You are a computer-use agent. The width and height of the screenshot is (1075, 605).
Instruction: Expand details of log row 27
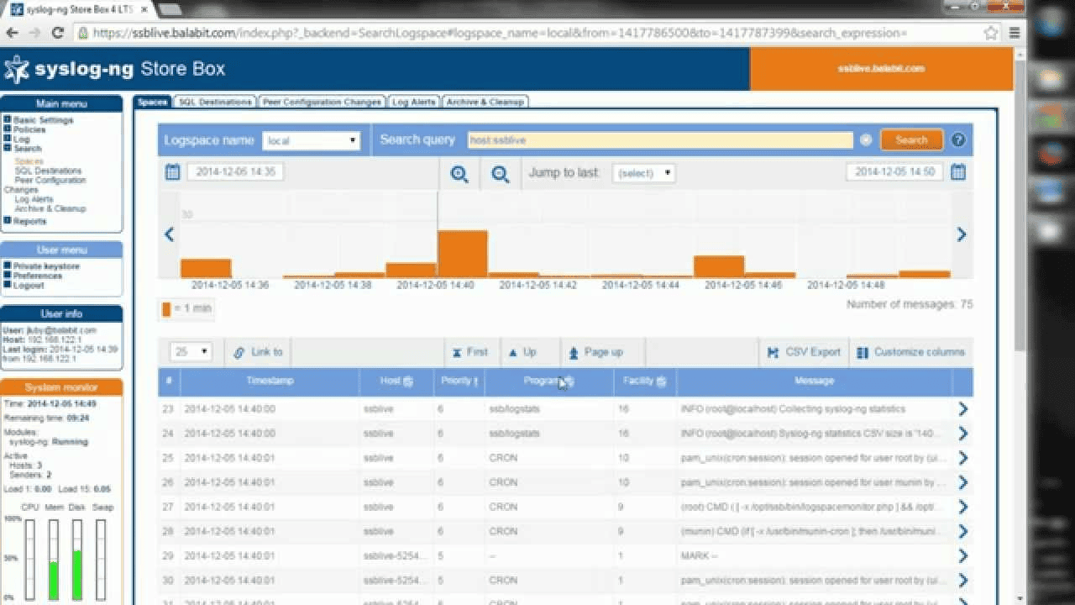962,507
